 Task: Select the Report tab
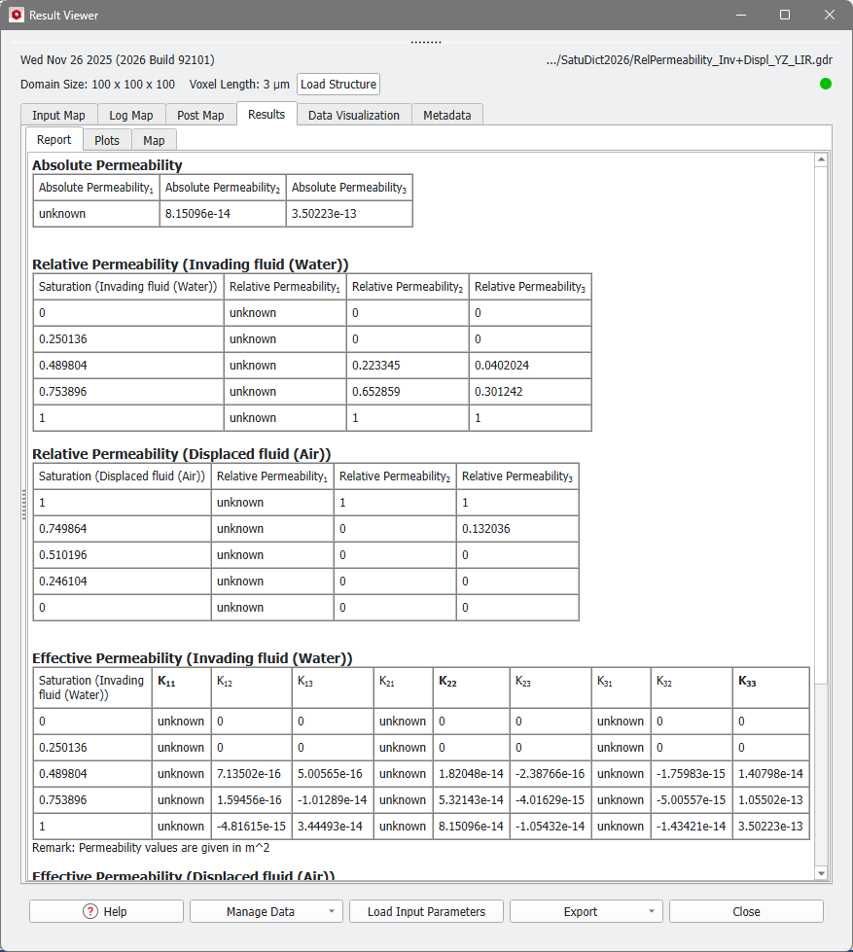53,139
